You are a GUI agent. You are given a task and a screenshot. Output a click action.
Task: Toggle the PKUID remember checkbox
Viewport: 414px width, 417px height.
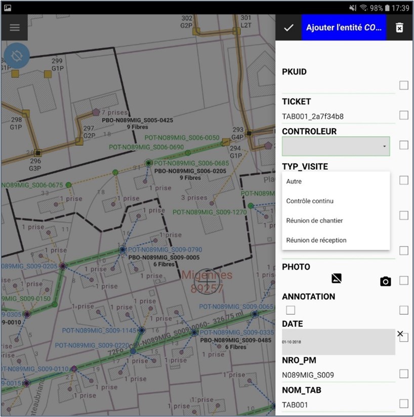pyautogui.click(x=404, y=86)
